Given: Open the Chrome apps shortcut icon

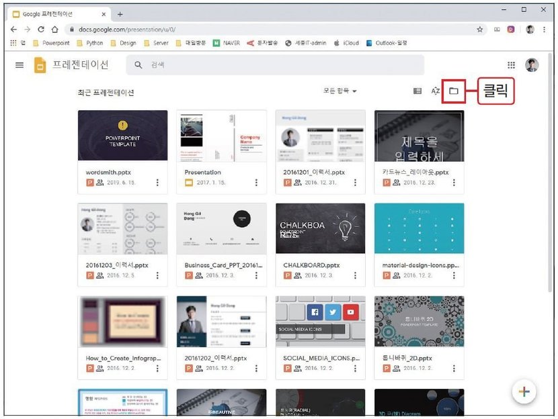Looking at the screenshot, I should click(13, 43).
